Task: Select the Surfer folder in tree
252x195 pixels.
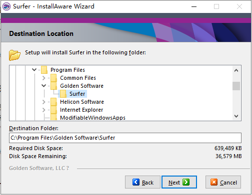Action: pyautogui.click(x=77, y=94)
